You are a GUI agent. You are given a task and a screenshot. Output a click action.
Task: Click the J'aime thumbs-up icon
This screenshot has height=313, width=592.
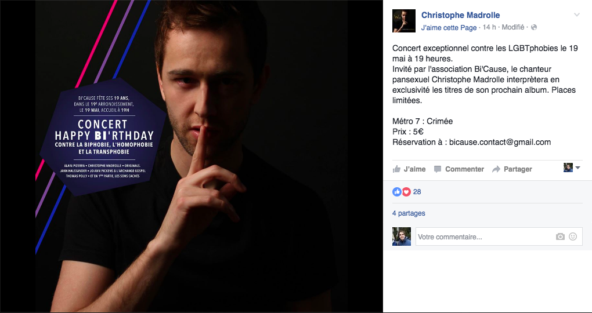coord(396,169)
